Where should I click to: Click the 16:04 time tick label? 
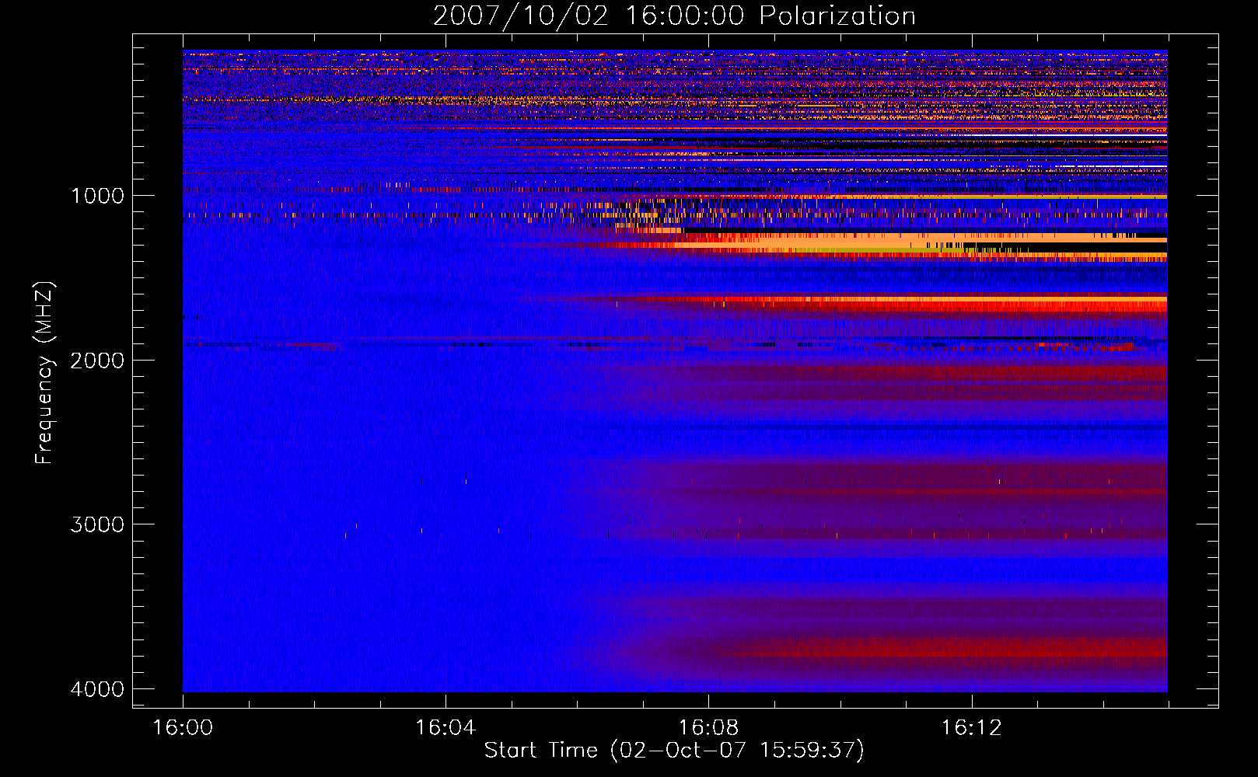[446, 728]
